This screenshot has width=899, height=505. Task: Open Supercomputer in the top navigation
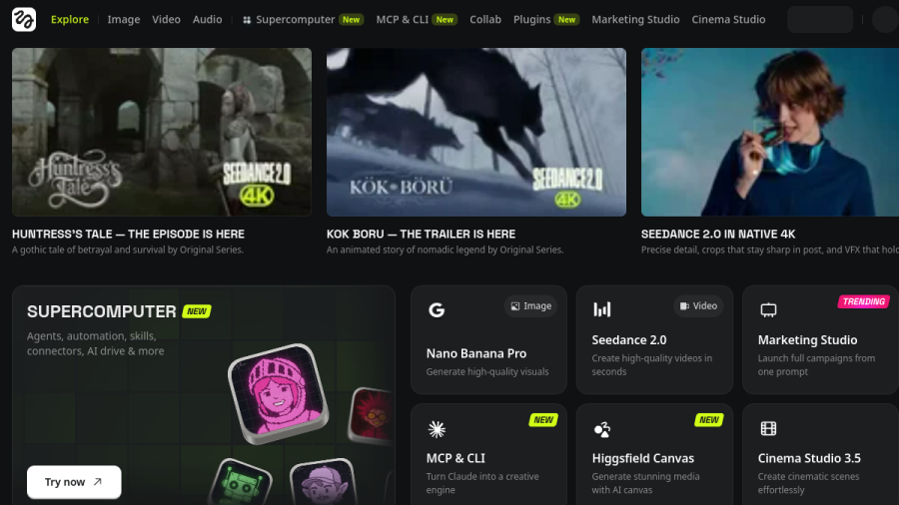[x=296, y=20]
